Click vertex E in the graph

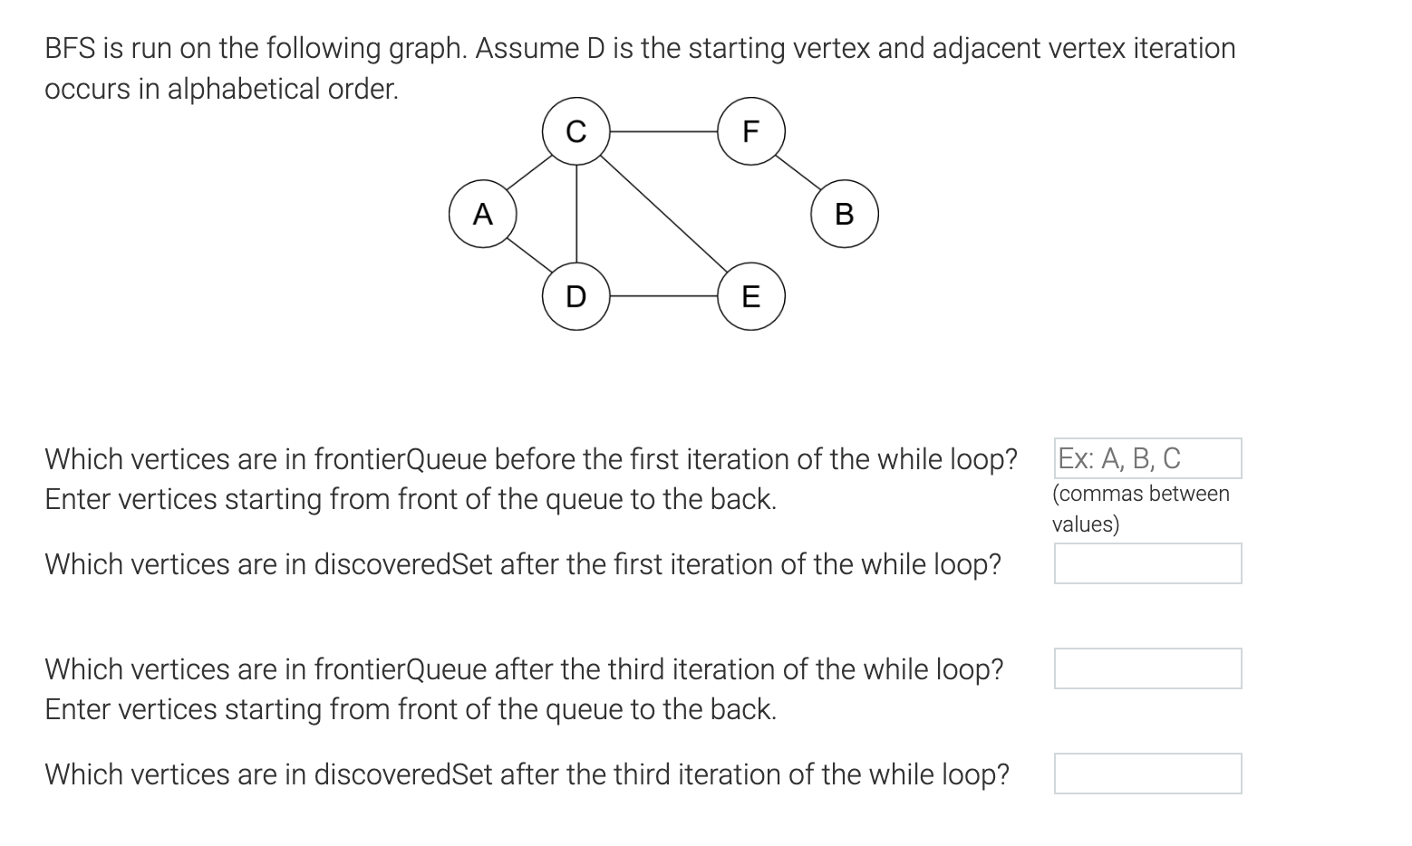(x=750, y=297)
